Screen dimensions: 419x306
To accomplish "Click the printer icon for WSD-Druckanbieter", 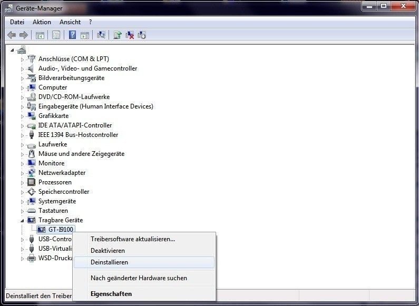I will 32,258.
